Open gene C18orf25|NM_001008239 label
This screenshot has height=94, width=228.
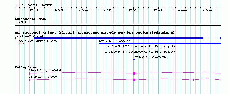click(45, 71)
